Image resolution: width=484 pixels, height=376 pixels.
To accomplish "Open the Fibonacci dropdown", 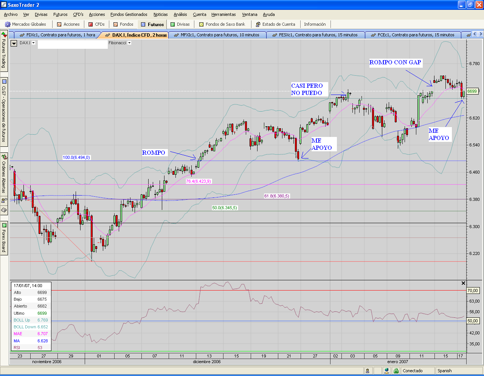I will (x=129, y=43).
